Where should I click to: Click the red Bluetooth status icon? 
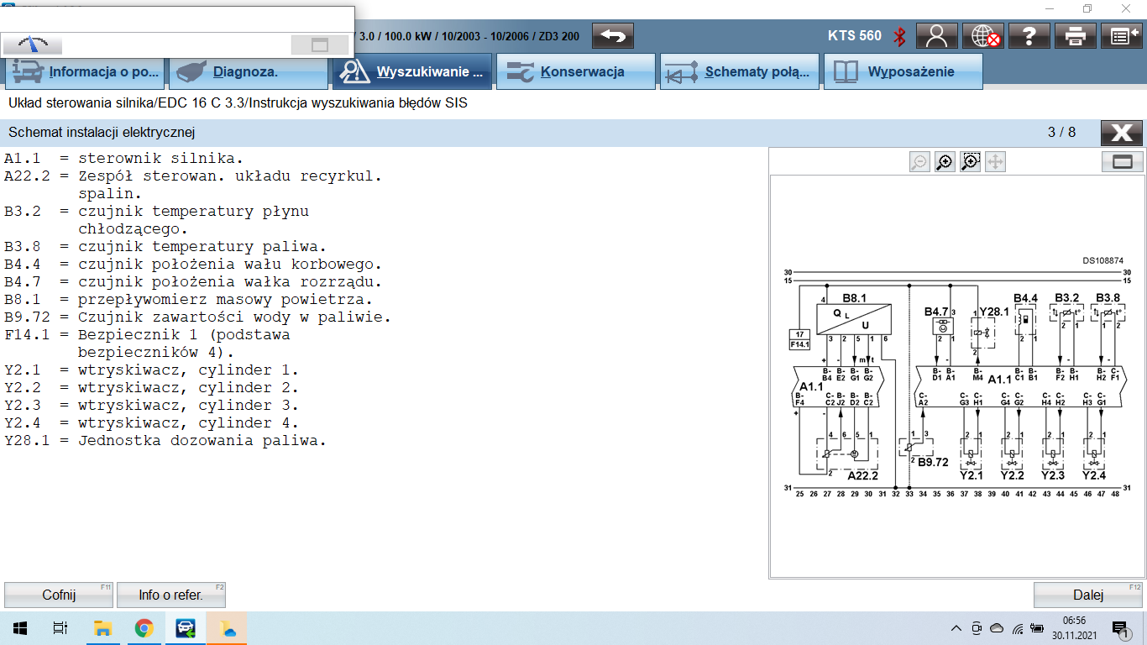[899, 36]
